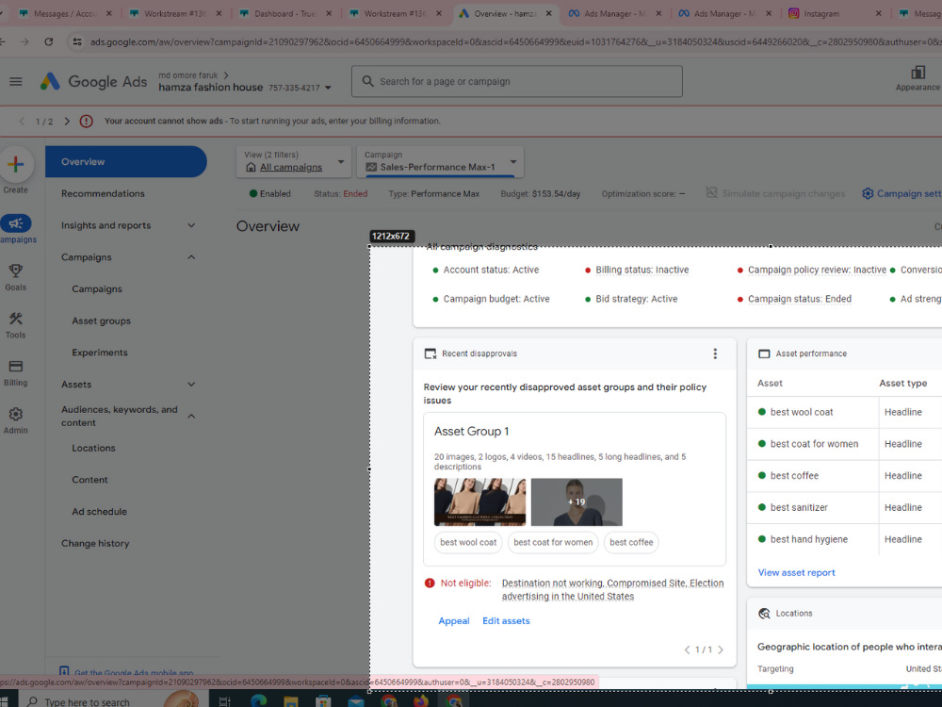Click the Edit assets link
This screenshot has width=942, height=707.
pos(506,621)
